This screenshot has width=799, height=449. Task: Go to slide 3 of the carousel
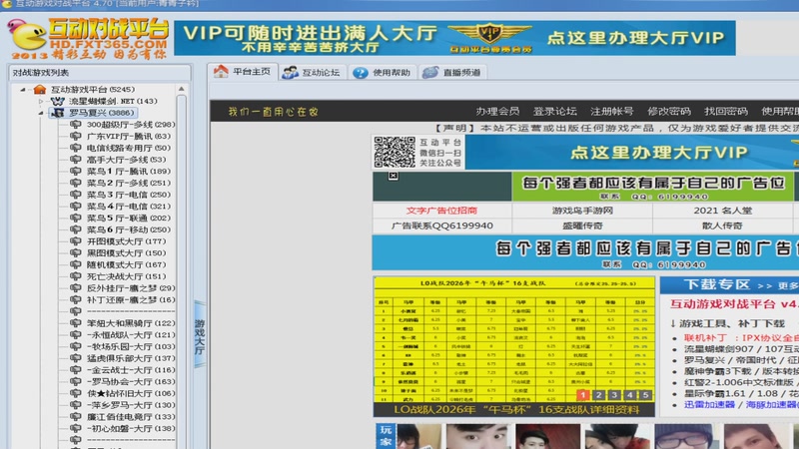click(x=614, y=395)
